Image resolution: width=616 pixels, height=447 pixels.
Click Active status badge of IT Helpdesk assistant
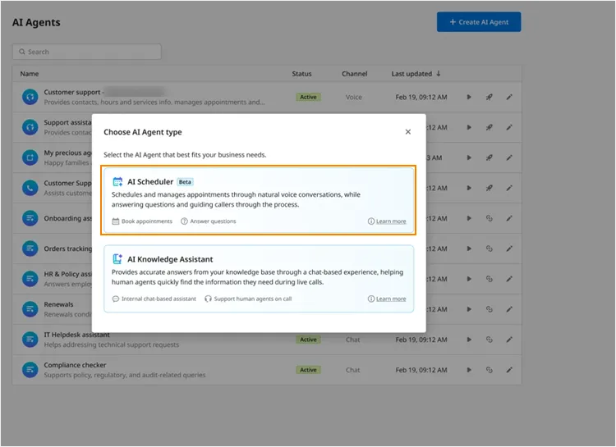coord(308,340)
